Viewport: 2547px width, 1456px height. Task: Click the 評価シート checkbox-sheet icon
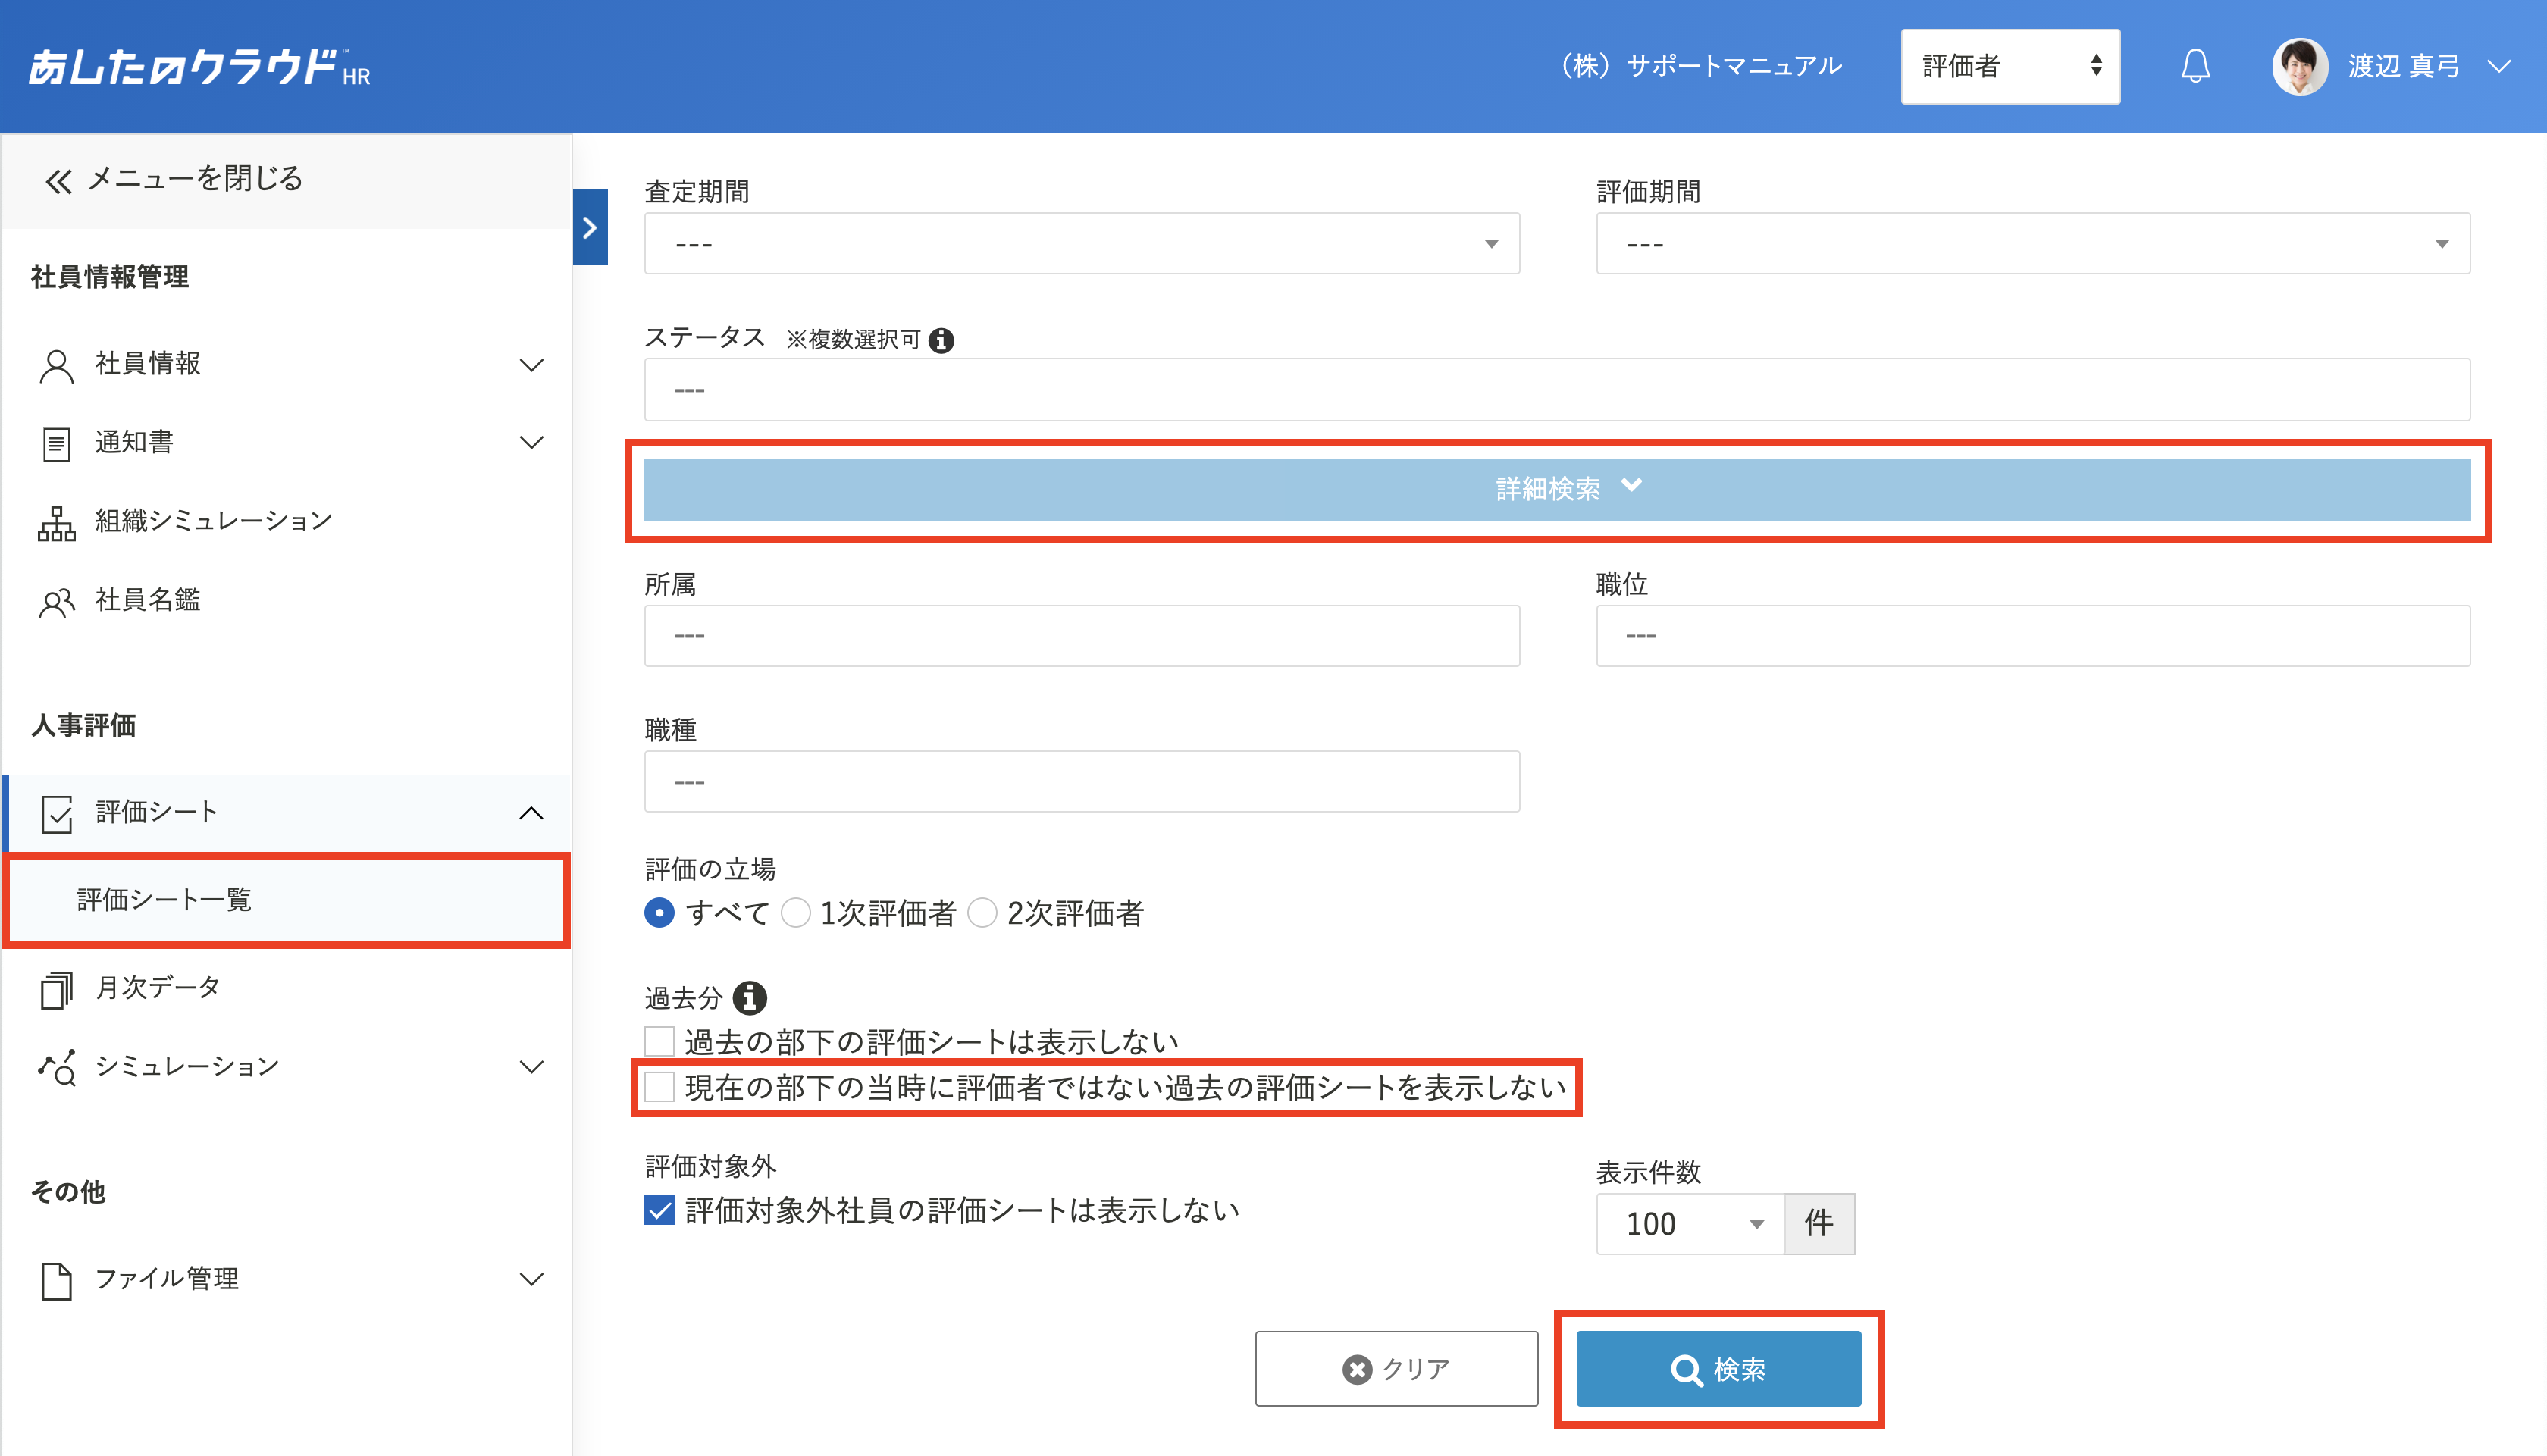pos(57,813)
